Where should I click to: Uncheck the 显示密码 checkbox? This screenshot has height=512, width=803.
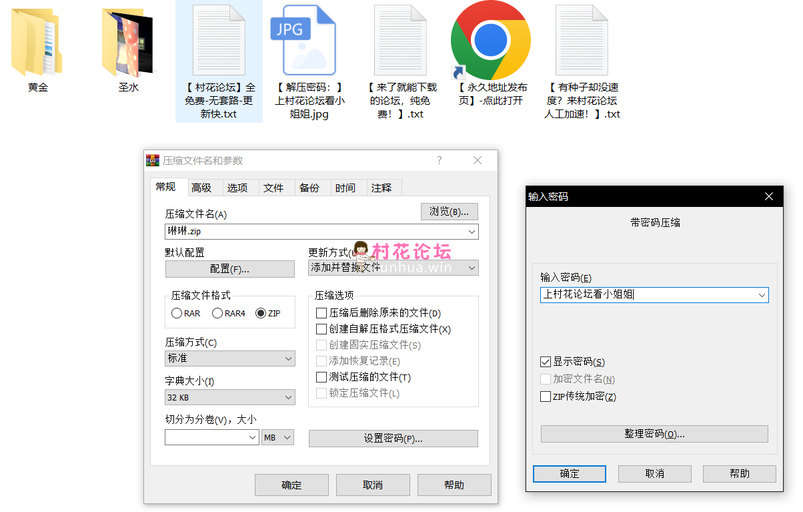(545, 361)
